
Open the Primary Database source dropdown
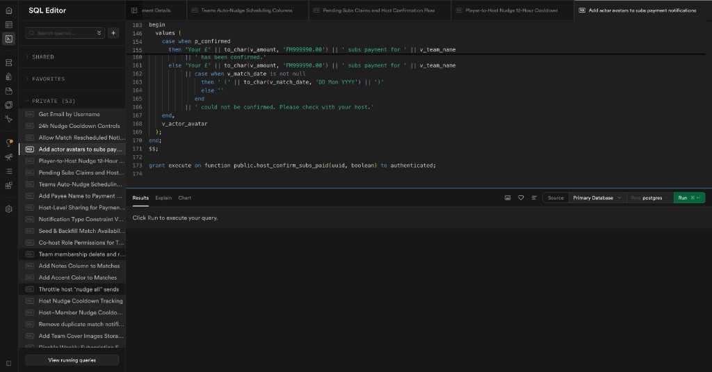tap(597, 197)
